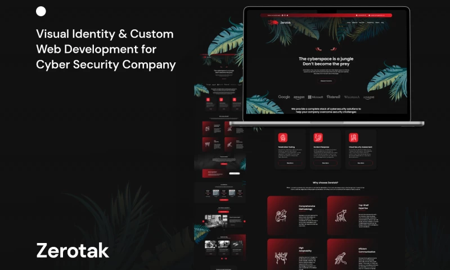Click the 'Top-Shelf Expertise' card title
450x270 pixels.
click(x=363, y=206)
